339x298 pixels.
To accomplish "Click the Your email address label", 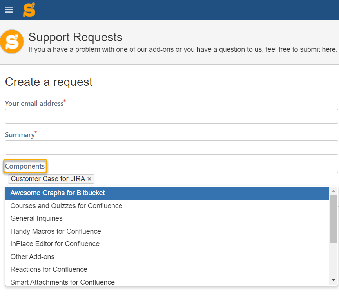I will [x=34, y=104].
